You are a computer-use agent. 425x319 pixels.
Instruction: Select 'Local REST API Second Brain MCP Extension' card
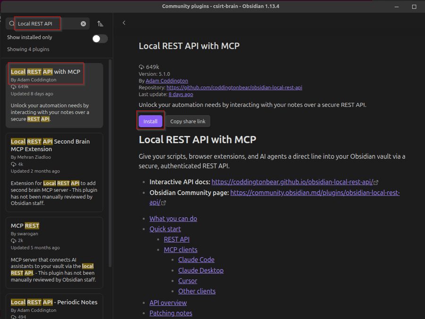pyautogui.click(x=54, y=172)
